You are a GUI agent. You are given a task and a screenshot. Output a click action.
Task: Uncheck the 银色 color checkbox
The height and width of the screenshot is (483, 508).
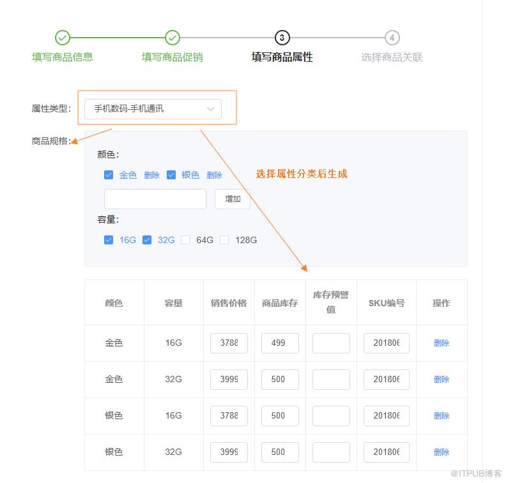coord(171,175)
